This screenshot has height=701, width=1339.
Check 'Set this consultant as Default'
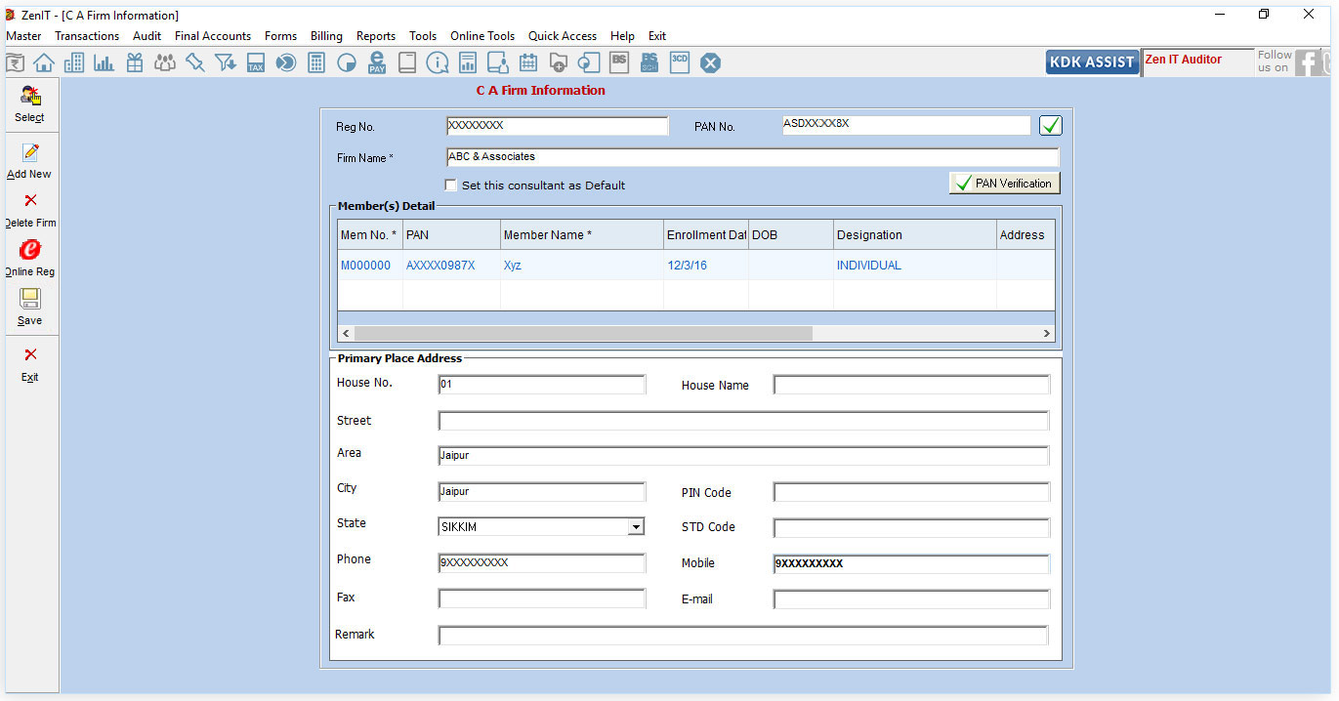click(x=451, y=185)
